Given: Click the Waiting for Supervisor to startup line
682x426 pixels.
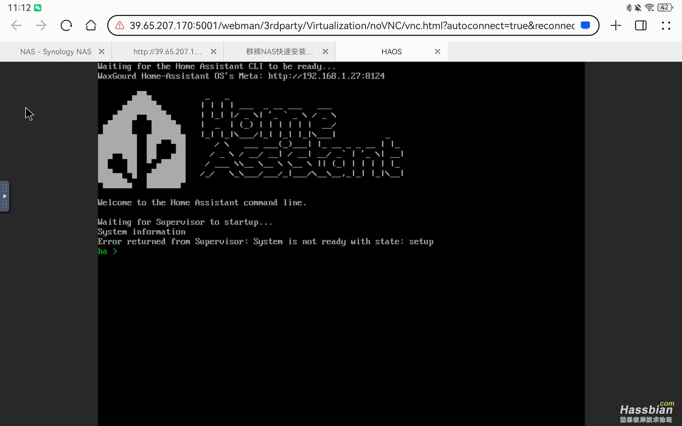Looking at the screenshot, I should pos(185,222).
